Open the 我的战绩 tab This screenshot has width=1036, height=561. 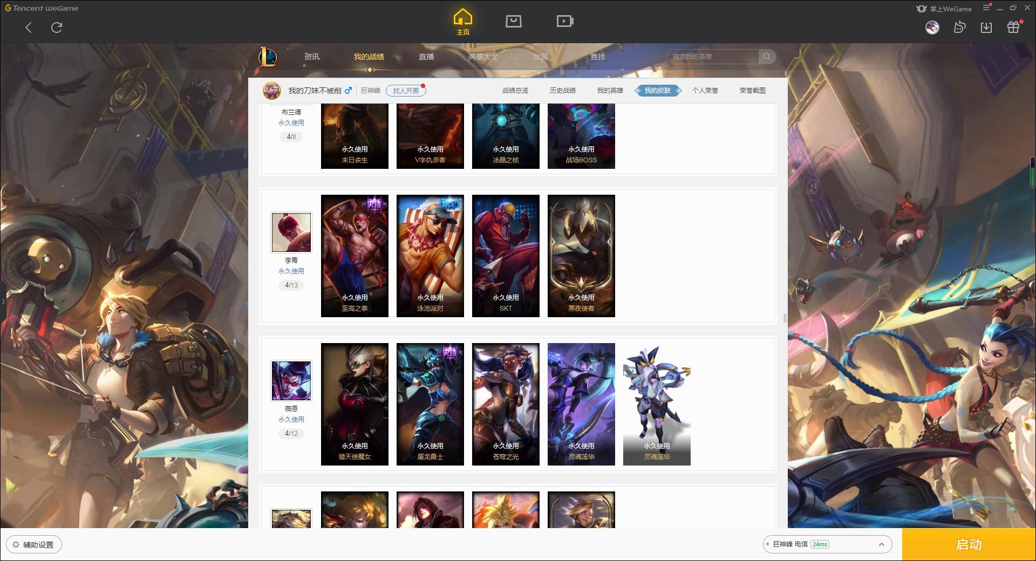pyautogui.click(x=369, y=57)
